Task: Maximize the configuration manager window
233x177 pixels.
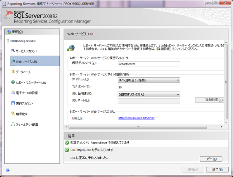Action: tap(215, 3)
